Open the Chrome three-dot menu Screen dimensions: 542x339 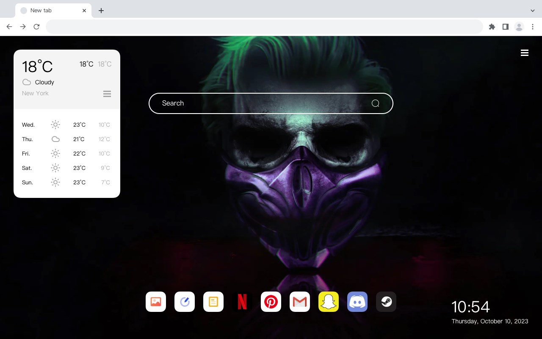[533, 27]
